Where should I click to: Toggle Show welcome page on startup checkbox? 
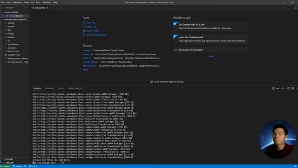point(151,82)
